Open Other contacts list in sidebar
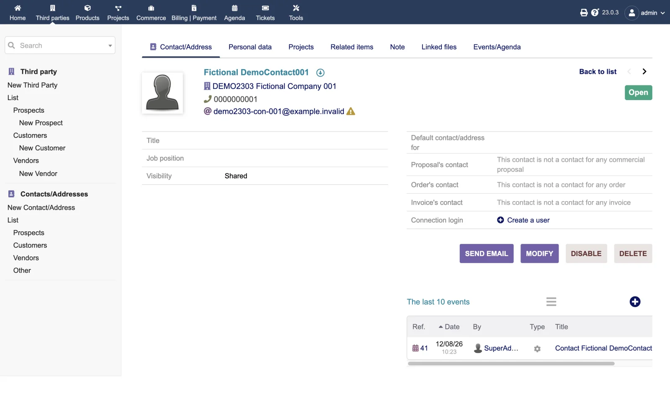Screen dimensions: 670x419 [22, 270]
